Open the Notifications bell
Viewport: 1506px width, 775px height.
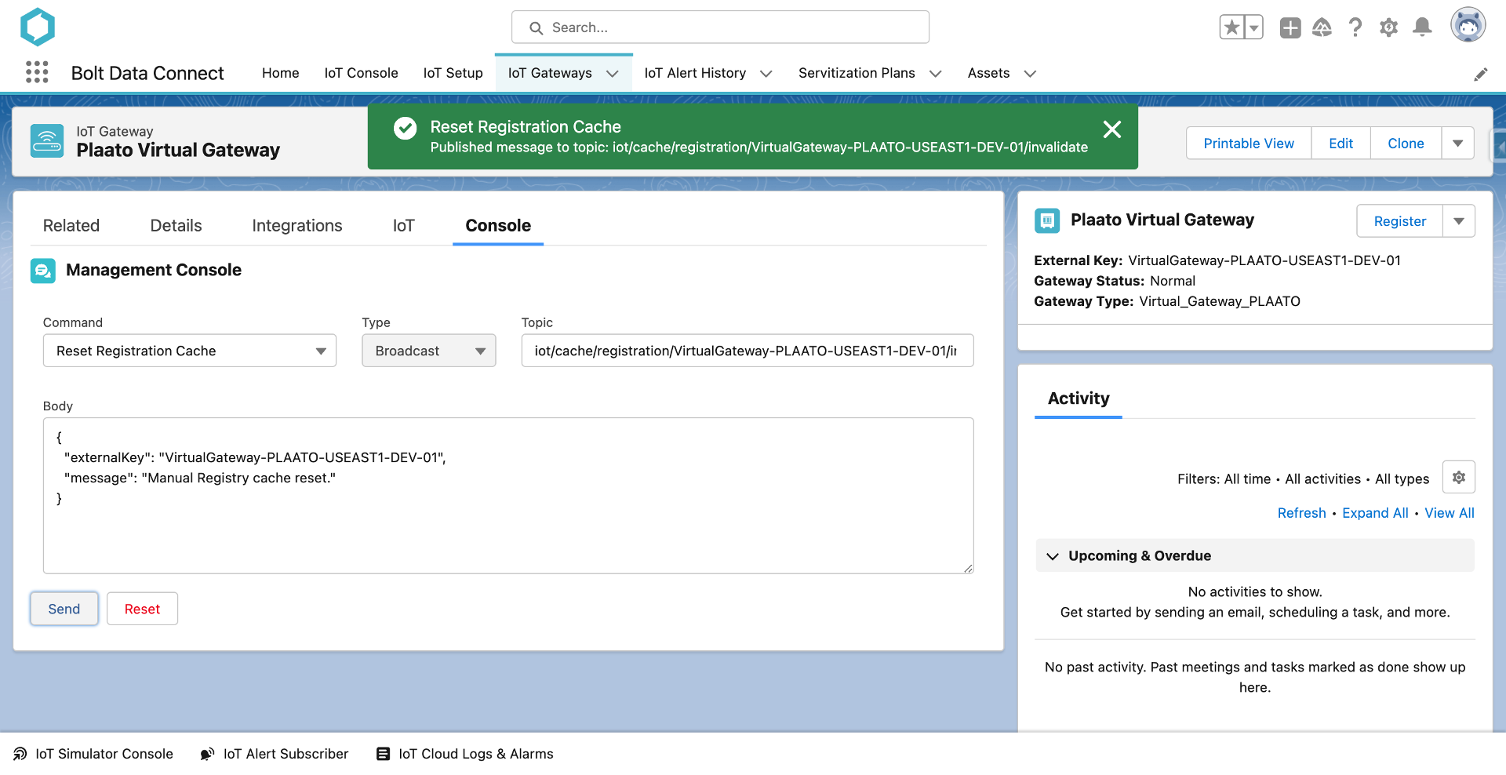pyautogui.click(x=1422, y=27)
